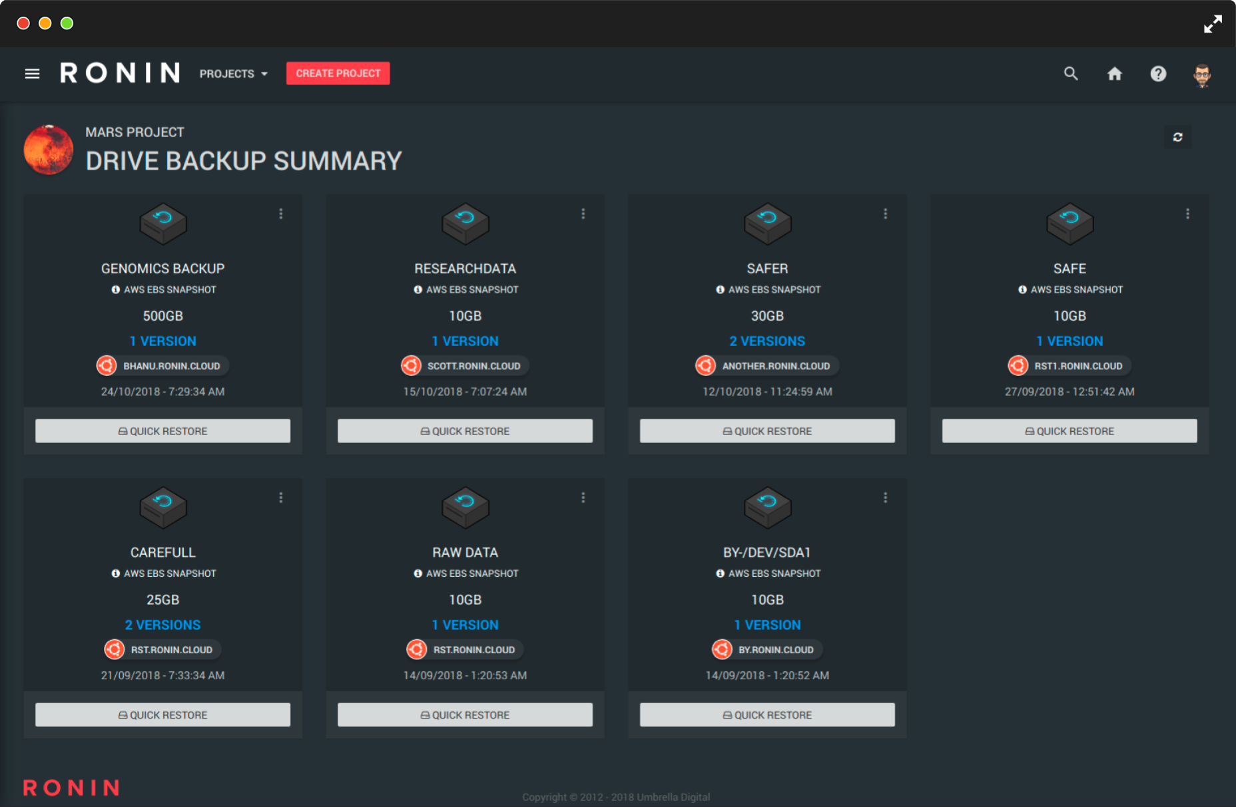Viewport: 1236px width, 807px height.
Task: Refresh the drive backup summary
Action: coord(1177,137)
